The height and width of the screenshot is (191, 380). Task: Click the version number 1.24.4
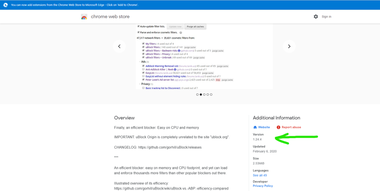point(257,139)
